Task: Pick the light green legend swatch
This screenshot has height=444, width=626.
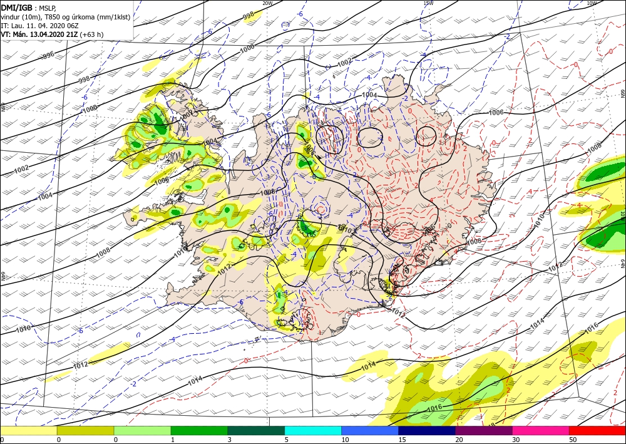Action: [142, 430]
